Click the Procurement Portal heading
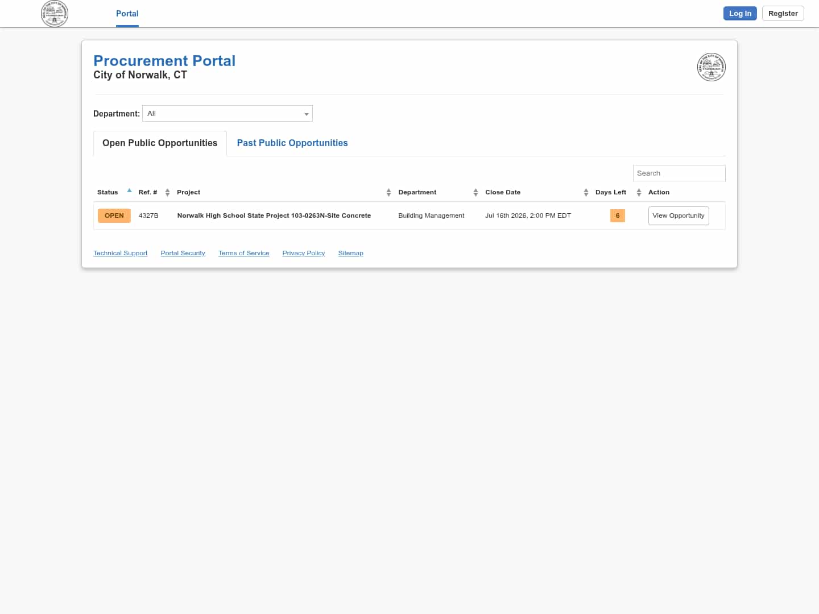This screenshot has width=819, height=614. click(x=164, y=61)
